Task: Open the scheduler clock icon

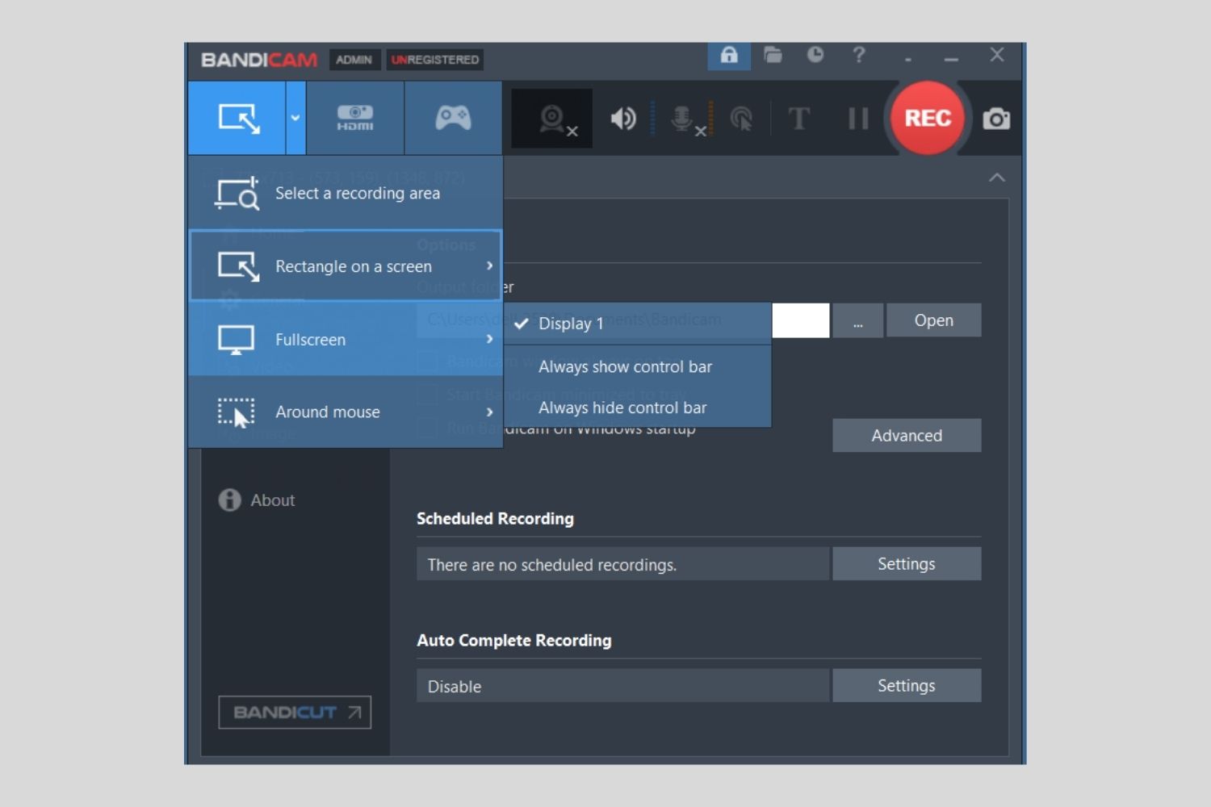Action: click(815, 55)
